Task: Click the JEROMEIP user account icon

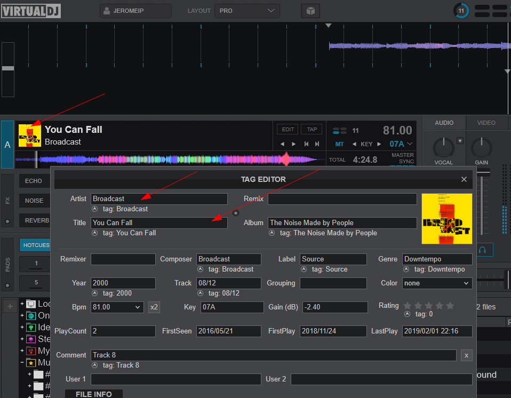Action: tap(107, 11)
